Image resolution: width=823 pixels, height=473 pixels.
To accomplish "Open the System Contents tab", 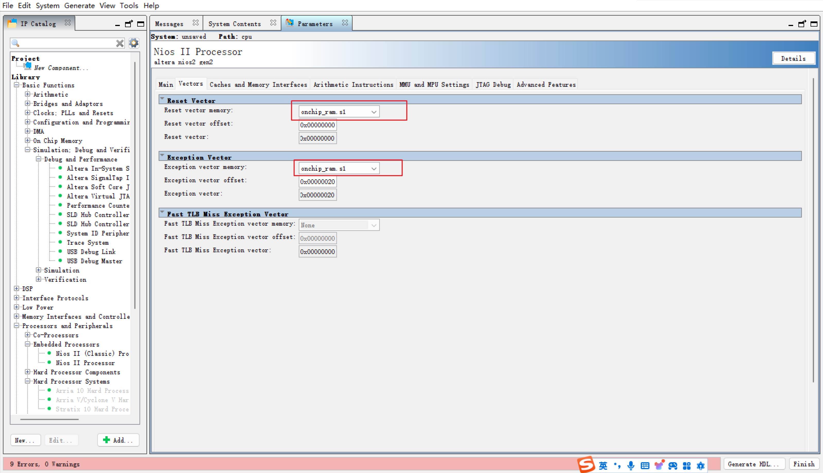I will click(x=235, y=24).
